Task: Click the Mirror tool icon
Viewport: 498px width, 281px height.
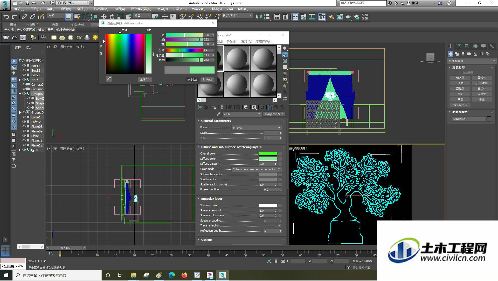Action: [x=259, y=17]
